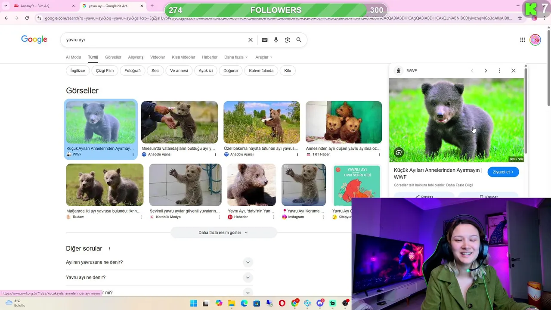Switch to the Alışveriş search tab
The width and height of the screenshot is (551, 310).
click(x=136, y=57)
